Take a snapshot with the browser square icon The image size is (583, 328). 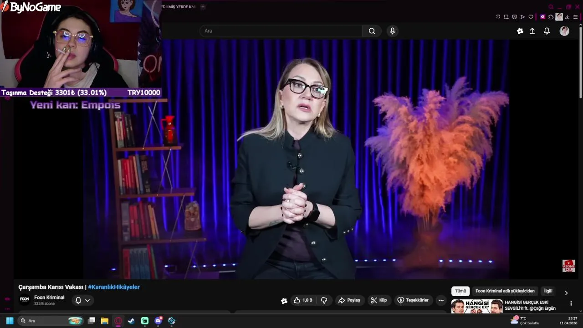coord(506,17)
